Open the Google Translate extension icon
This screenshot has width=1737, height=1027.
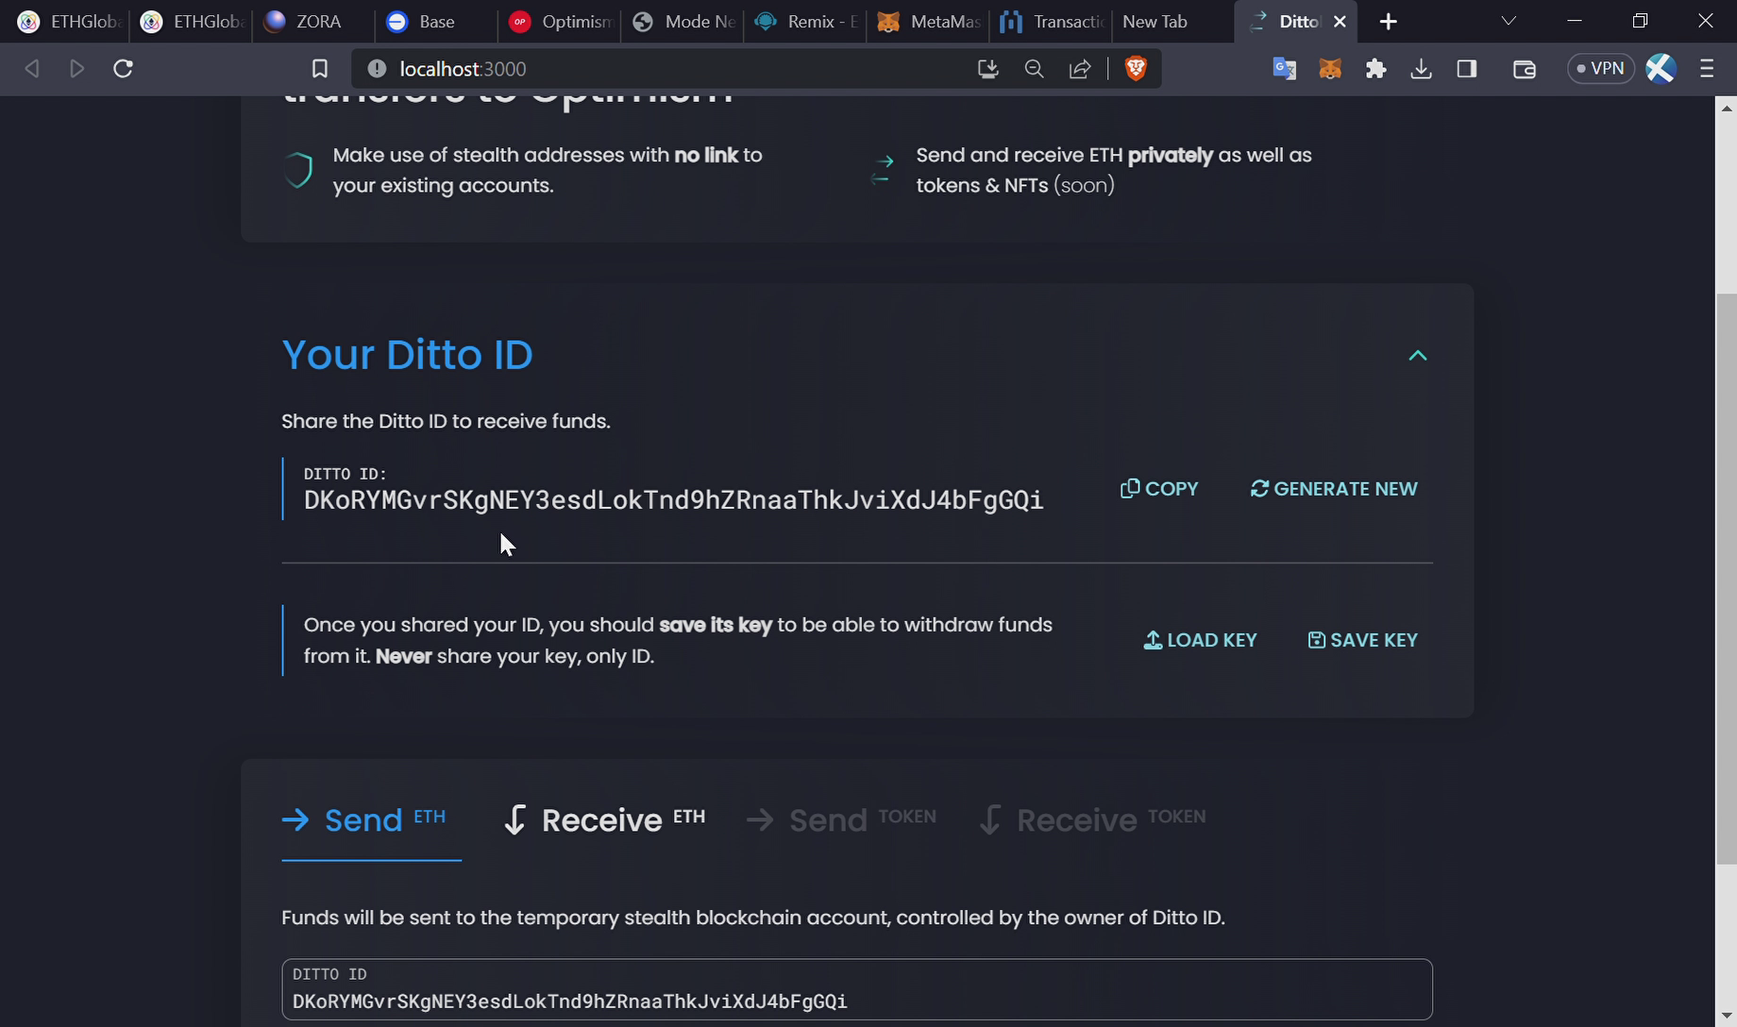tap(1284, 69)
